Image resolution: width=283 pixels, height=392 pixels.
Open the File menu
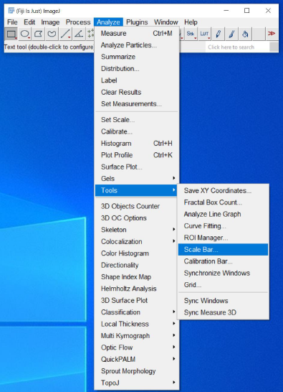12,22
